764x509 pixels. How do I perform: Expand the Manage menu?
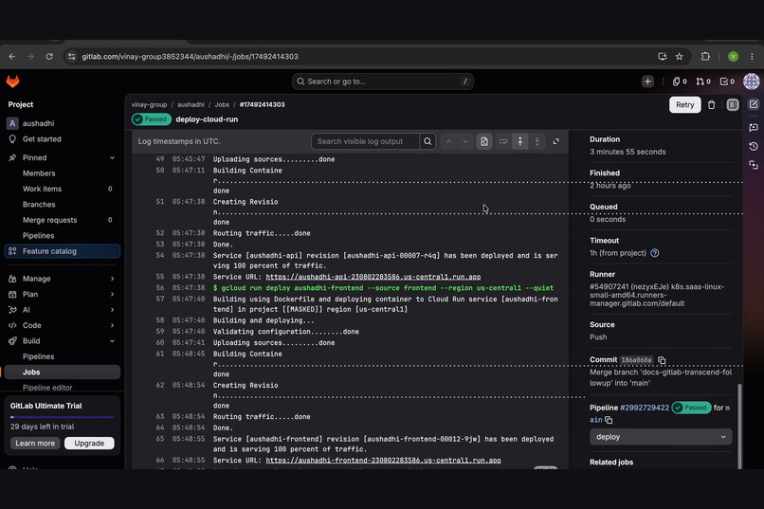click(62, 279)
